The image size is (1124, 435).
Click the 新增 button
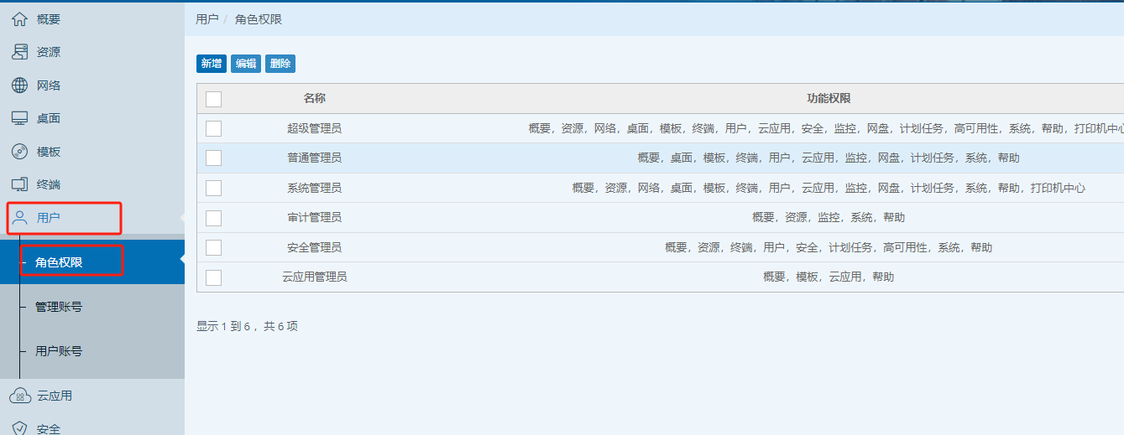[x=212, y=64]
